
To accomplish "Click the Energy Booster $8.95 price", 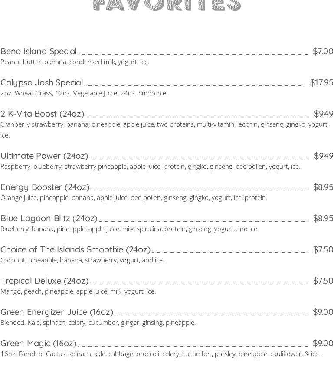I will click(323, 187).
